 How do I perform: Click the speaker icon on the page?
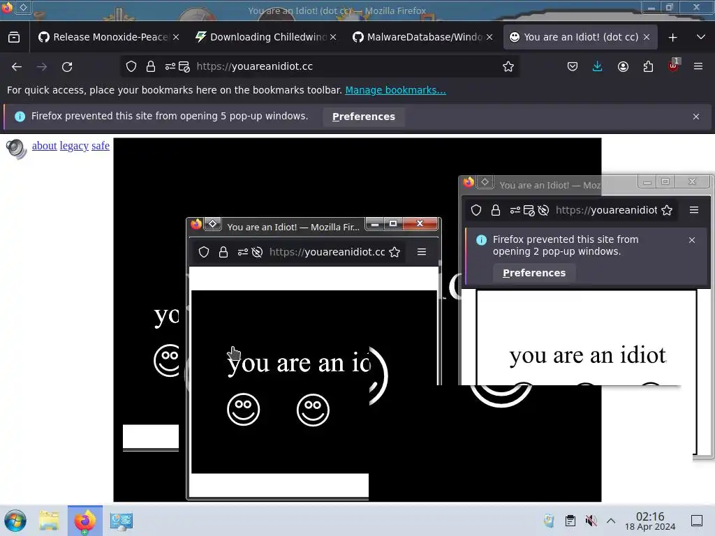[17, 149]
